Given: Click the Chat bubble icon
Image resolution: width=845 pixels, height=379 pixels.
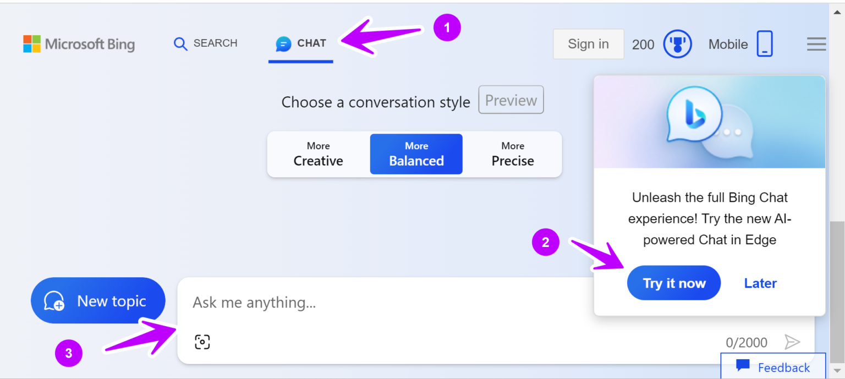Looking at the screenshot, I should (283, 44).
